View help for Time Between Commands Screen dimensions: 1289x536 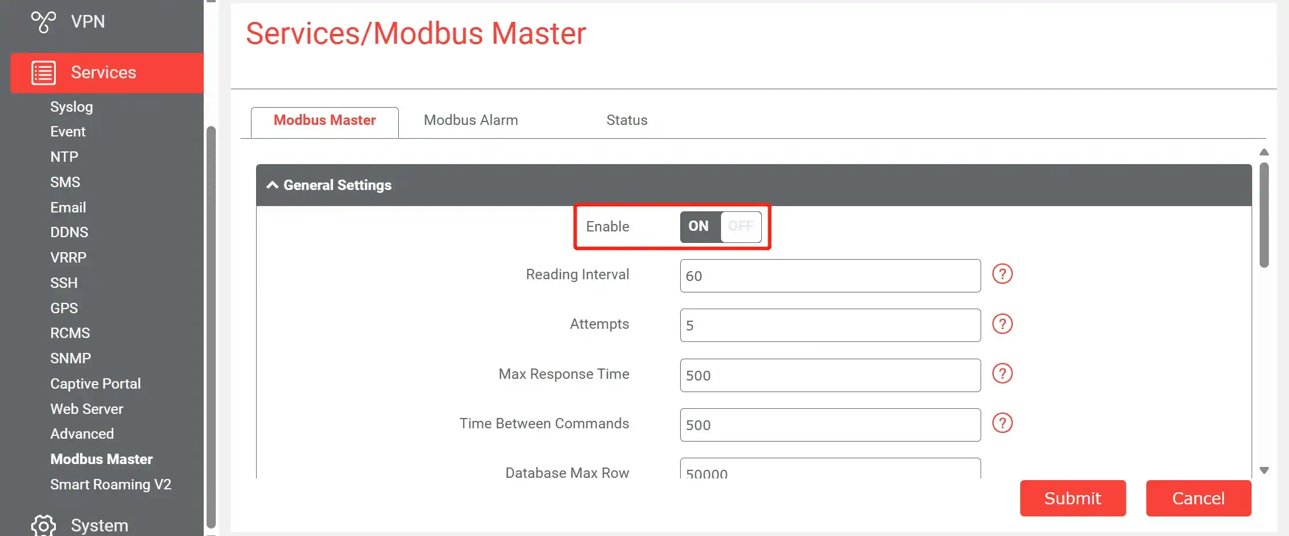click(x=1001, y=423)
